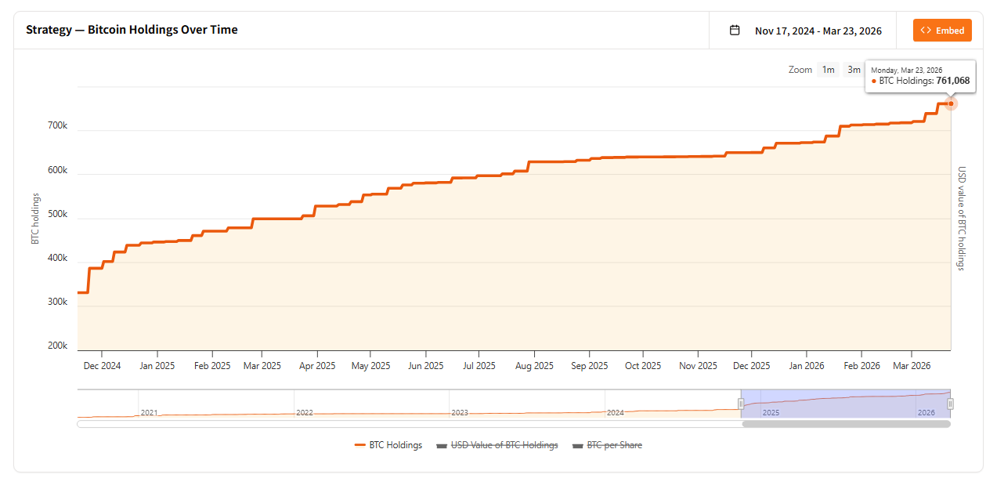Click the highlighted data point on Mar 23, 2026

coord(951,103)
